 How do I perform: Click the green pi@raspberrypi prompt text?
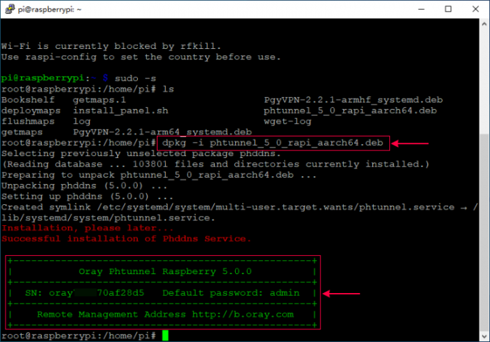43,78
